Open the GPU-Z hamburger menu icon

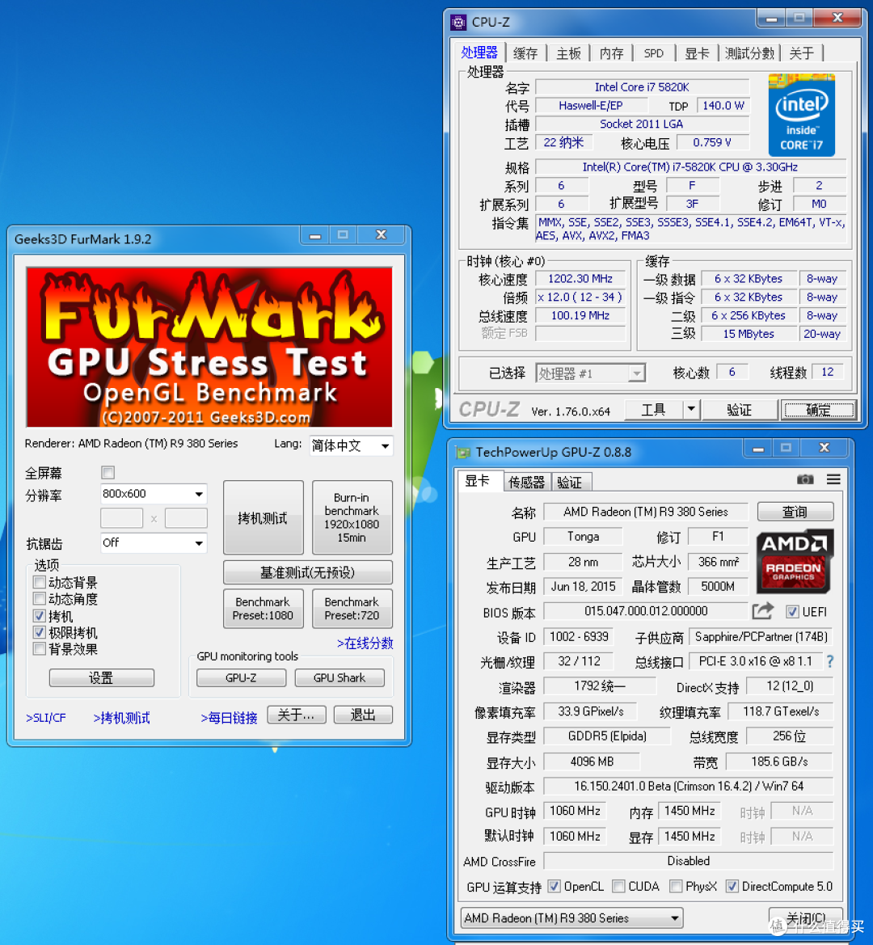(833, 479)
